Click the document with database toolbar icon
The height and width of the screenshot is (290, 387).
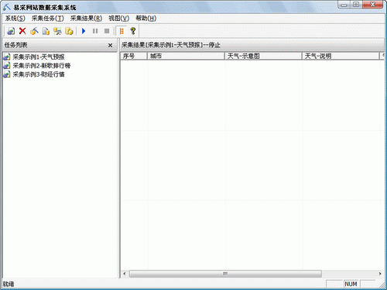(46, 31)
